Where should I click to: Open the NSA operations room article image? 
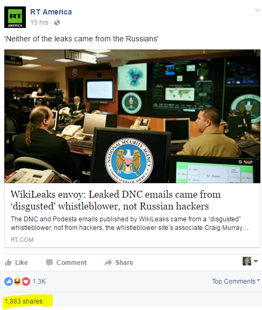click(132, 116)
